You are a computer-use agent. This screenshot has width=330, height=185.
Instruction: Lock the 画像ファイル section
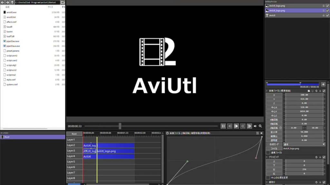(320, 91)
